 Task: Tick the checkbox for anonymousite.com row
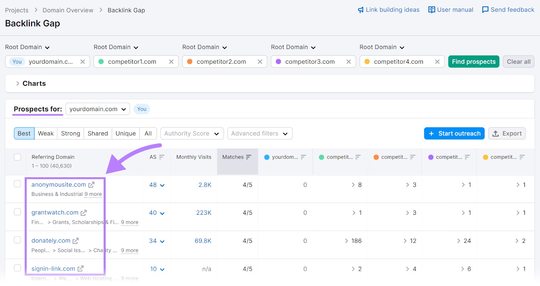pos(18,184)
